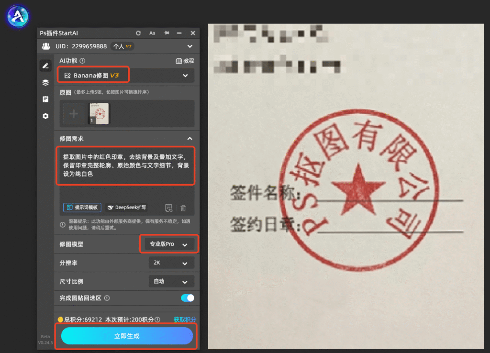Viewport: 490px width, 353px height.
Task: Click the 个人 V3 membership badge
Action: point(122,46)
